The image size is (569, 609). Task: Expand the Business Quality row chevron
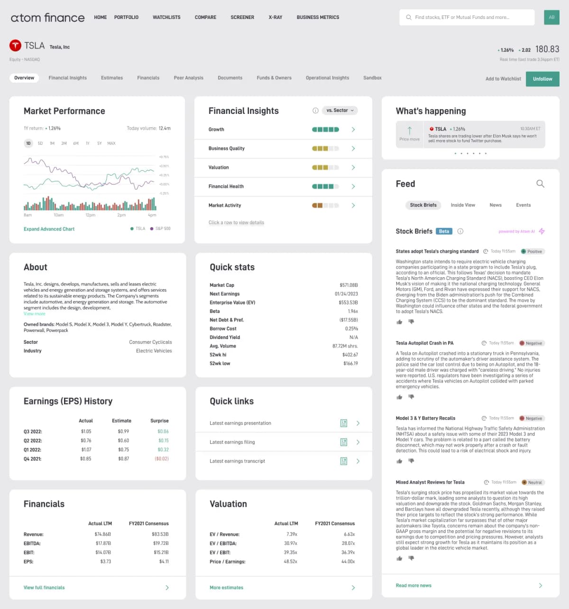click(x=353, y=149)
